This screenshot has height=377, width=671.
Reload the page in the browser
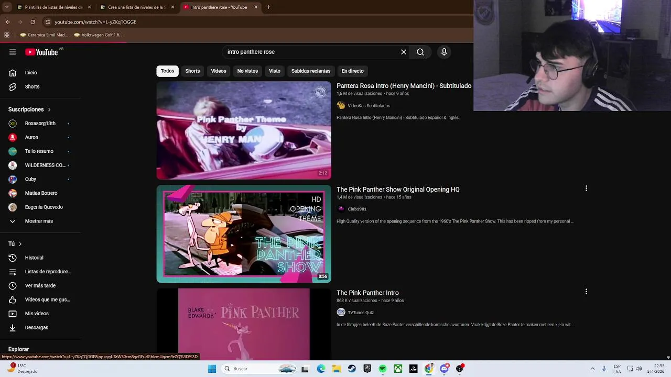click(33, 22)
